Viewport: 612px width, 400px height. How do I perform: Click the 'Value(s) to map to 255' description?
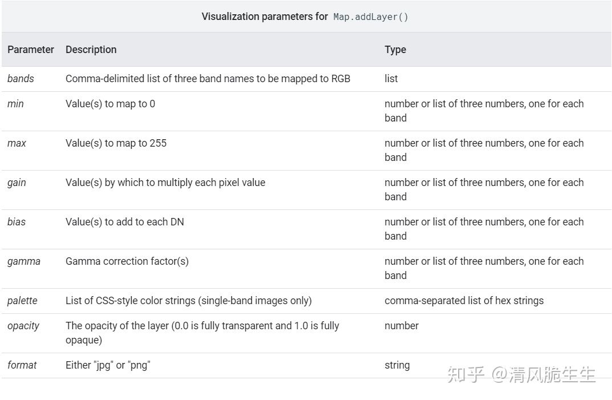(x=116, y=143)
